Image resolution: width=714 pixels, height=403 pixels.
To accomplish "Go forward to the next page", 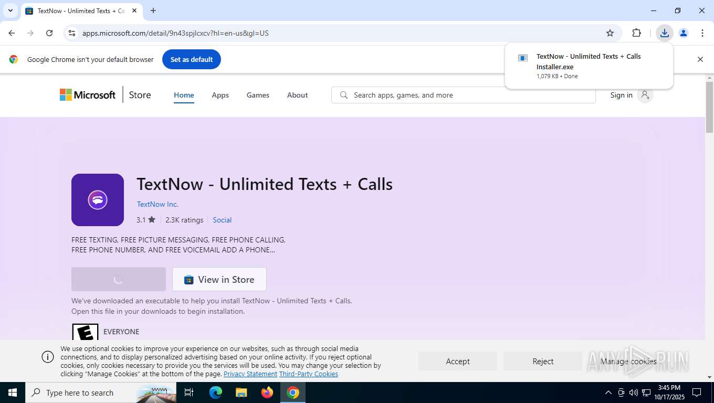I will [x=30, y=33].
